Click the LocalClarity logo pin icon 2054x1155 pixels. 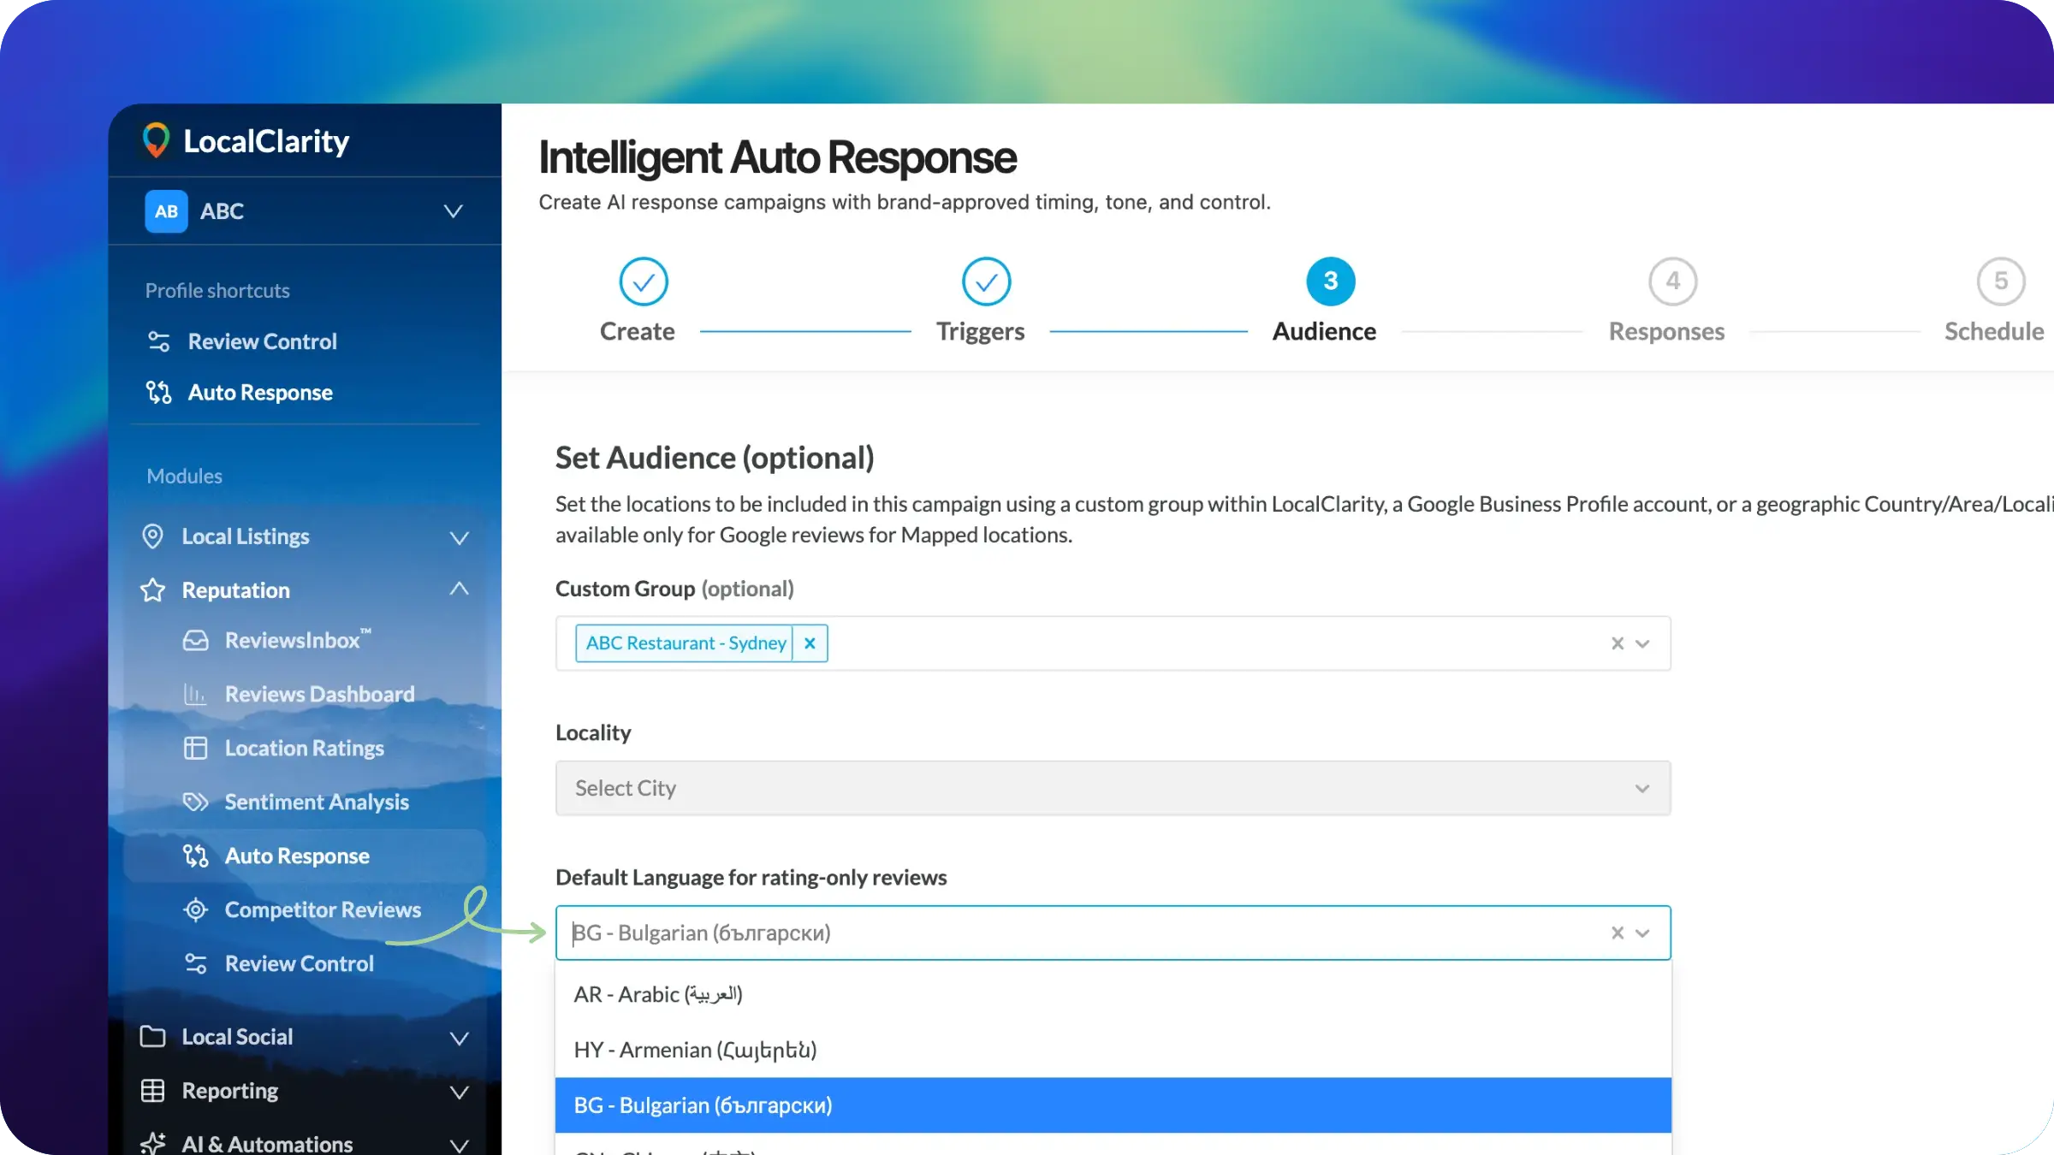[156, 140]
